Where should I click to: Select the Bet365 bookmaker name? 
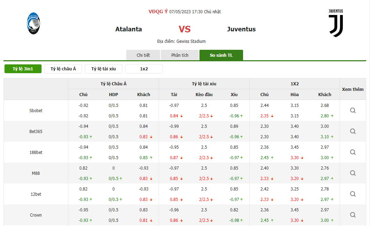[36, 132]
